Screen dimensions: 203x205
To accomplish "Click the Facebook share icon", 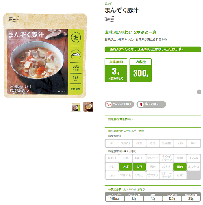I will click(x=199, y=92).
